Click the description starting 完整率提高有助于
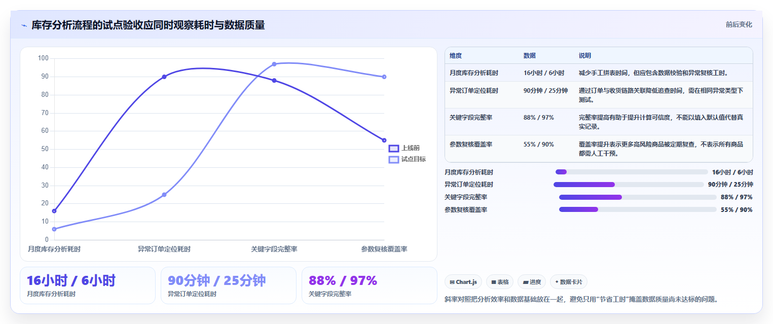773x324 pixels. coord(661,122)
